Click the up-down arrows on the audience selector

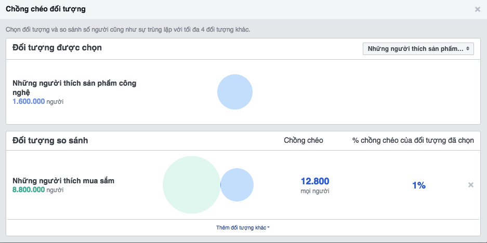(x=468, y=49)
